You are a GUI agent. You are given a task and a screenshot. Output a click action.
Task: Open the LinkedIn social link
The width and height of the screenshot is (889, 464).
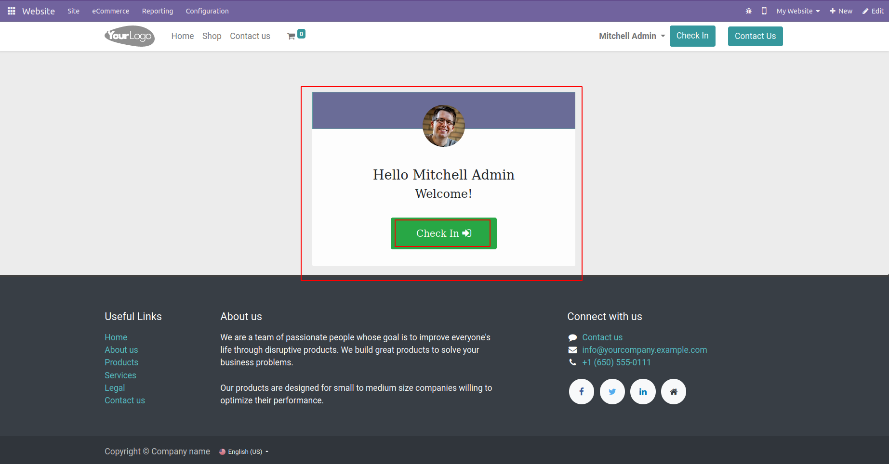tap(643, 392)
